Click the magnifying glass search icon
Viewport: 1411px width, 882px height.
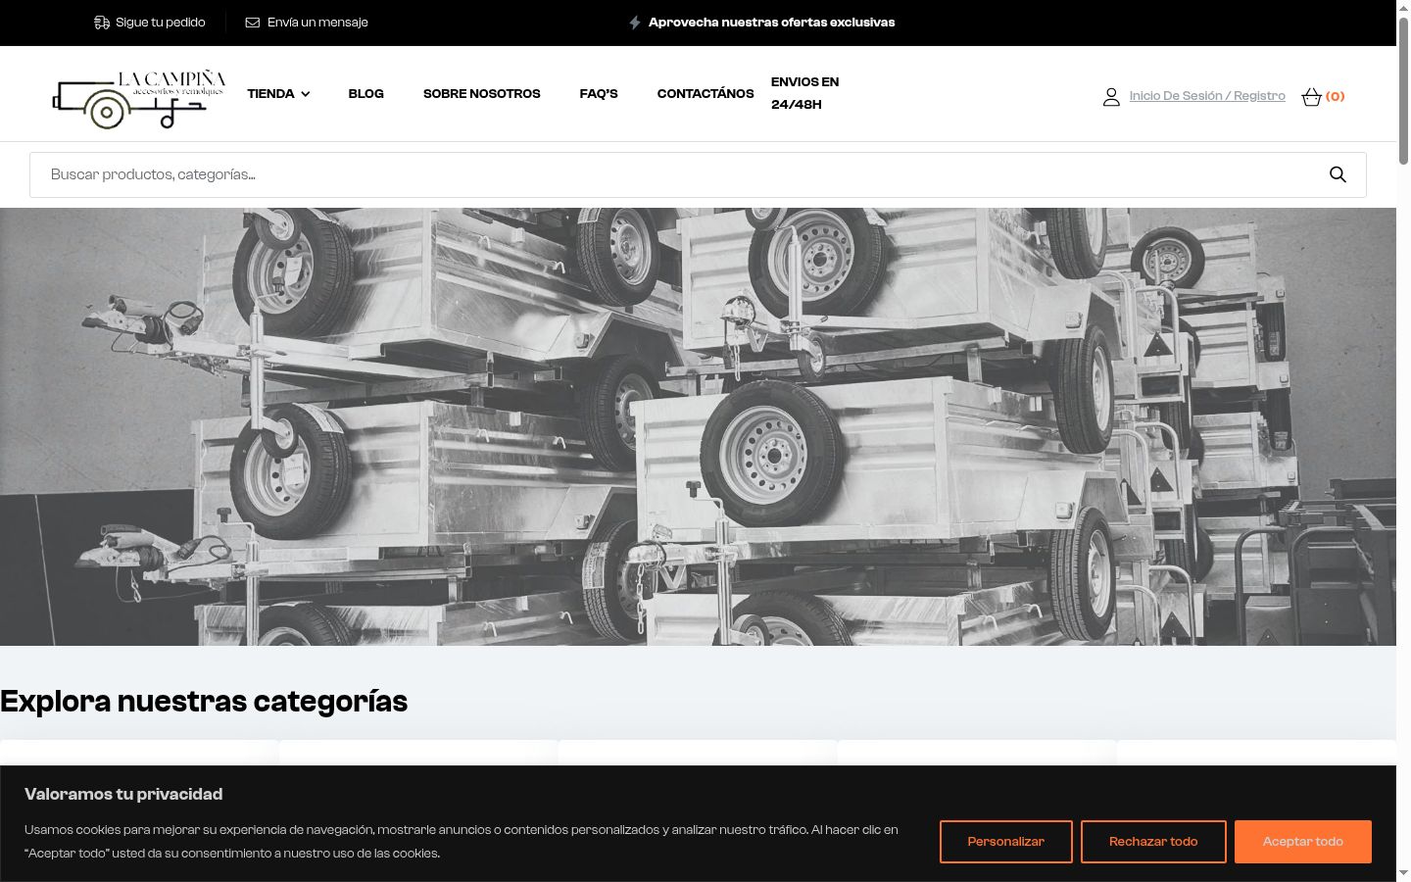click(1338, 174)
